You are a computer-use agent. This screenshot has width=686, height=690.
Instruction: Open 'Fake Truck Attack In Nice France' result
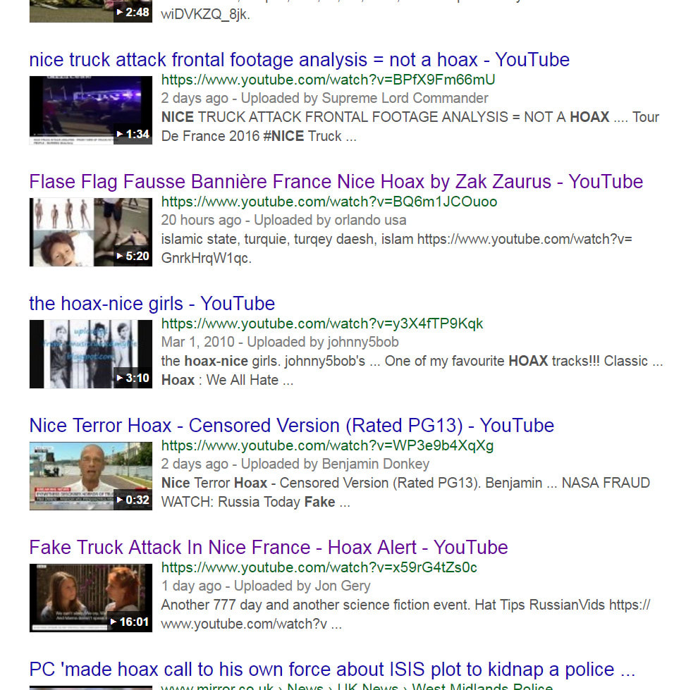tap(269, 548)
